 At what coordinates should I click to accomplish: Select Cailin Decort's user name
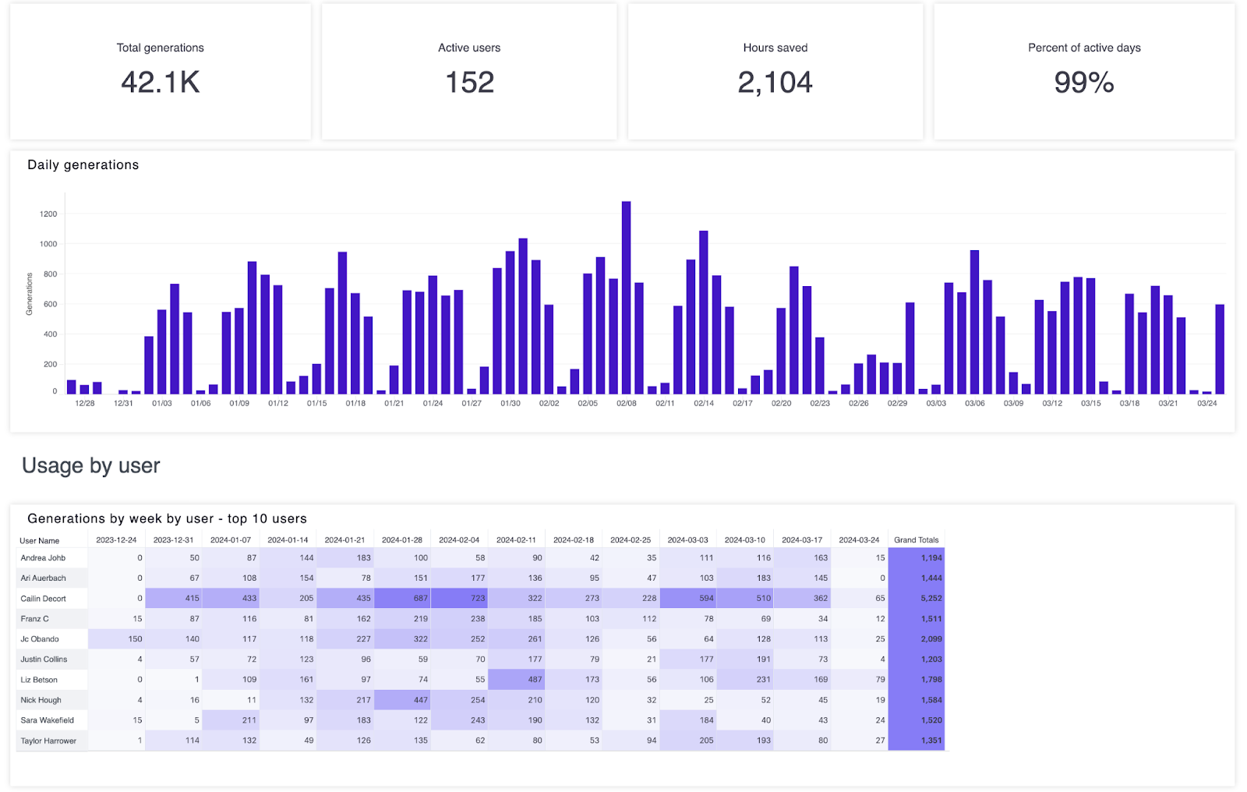[x=43, y=598]
